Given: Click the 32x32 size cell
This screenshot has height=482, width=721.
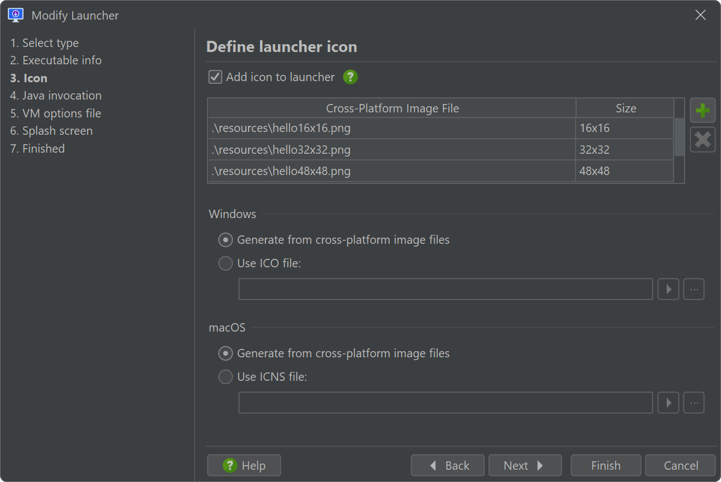Looking at the screenshot, I should point(625,150).
